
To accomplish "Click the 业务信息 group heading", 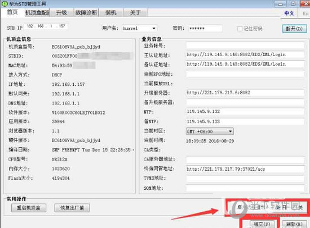I will pyautogui.click(x=152, y=39).
